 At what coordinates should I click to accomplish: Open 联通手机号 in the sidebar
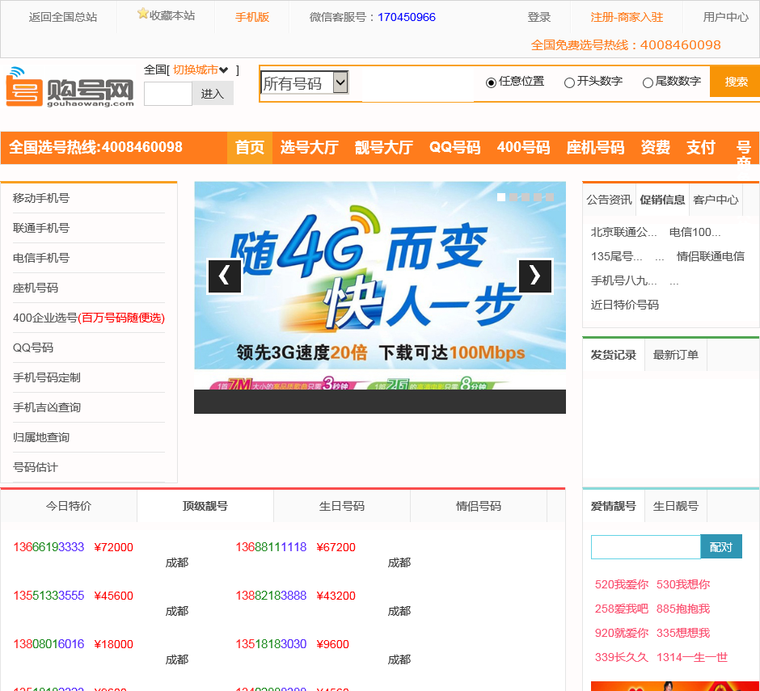coord(41,228)
